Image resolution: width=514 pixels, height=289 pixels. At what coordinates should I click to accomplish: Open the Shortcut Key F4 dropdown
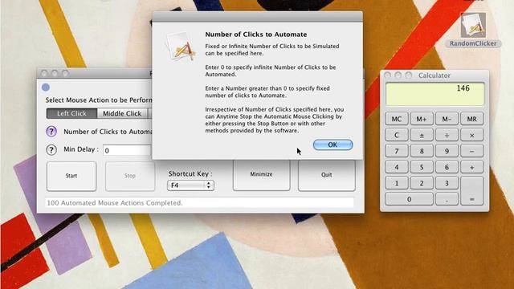click(x=190, y=185)
